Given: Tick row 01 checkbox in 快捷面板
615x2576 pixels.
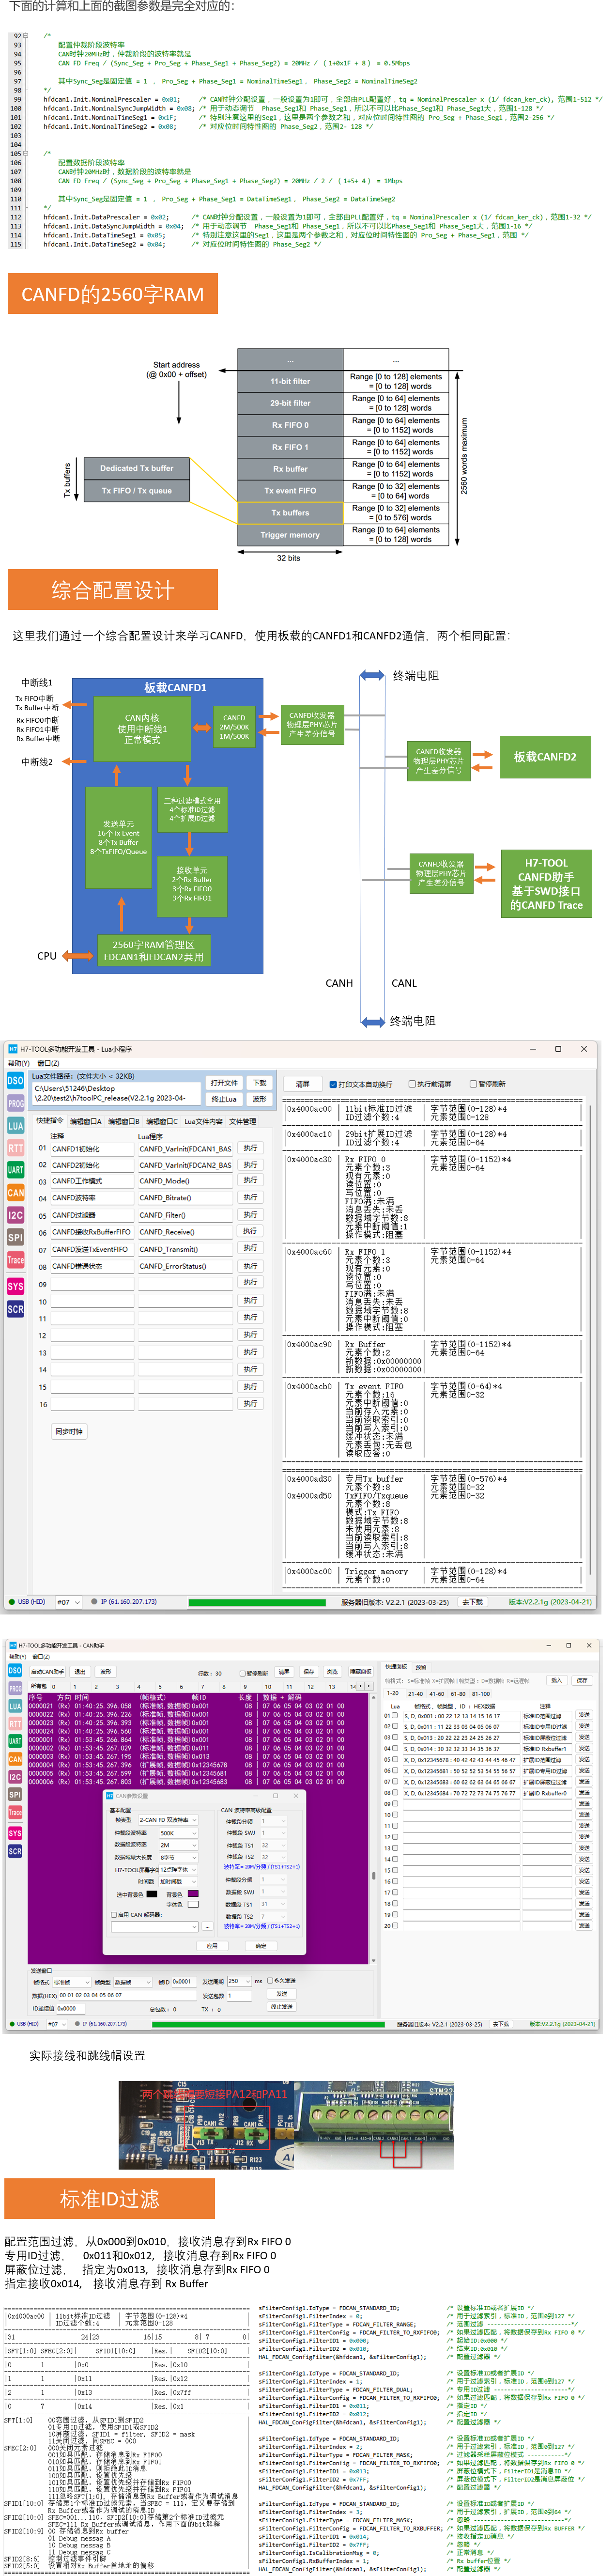Looking at the screenshot, I should click(395, 1716).
